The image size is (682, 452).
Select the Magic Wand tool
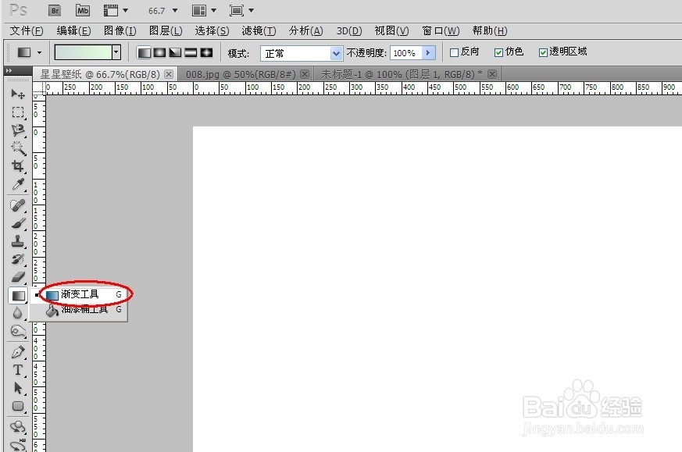coord(18,148)
